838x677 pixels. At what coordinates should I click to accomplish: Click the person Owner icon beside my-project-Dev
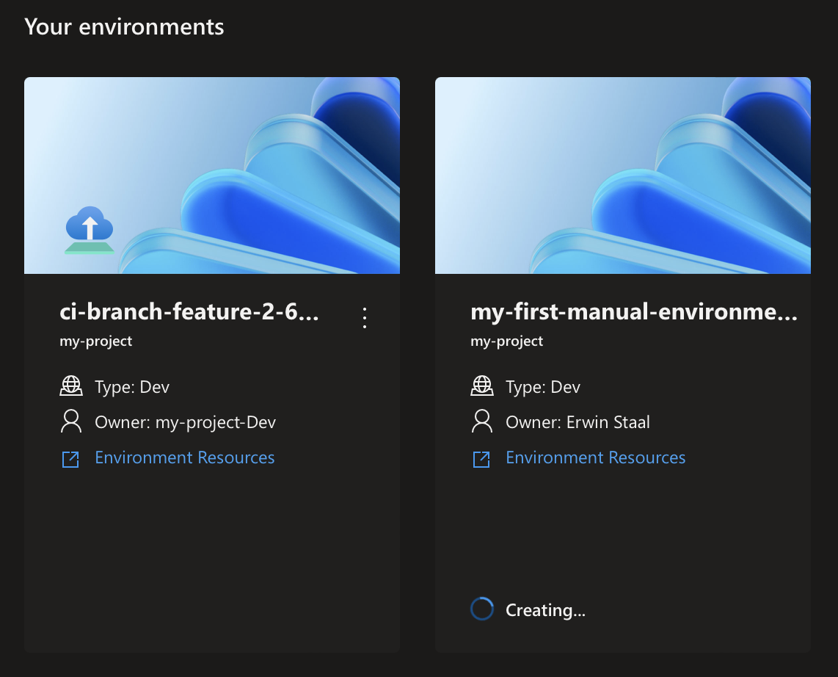click(x=71, y=421)
